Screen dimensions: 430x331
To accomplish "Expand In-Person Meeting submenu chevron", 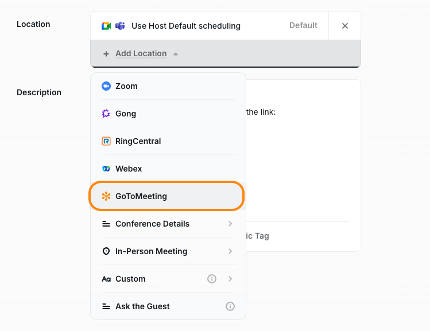I will (x=230, y=251).
